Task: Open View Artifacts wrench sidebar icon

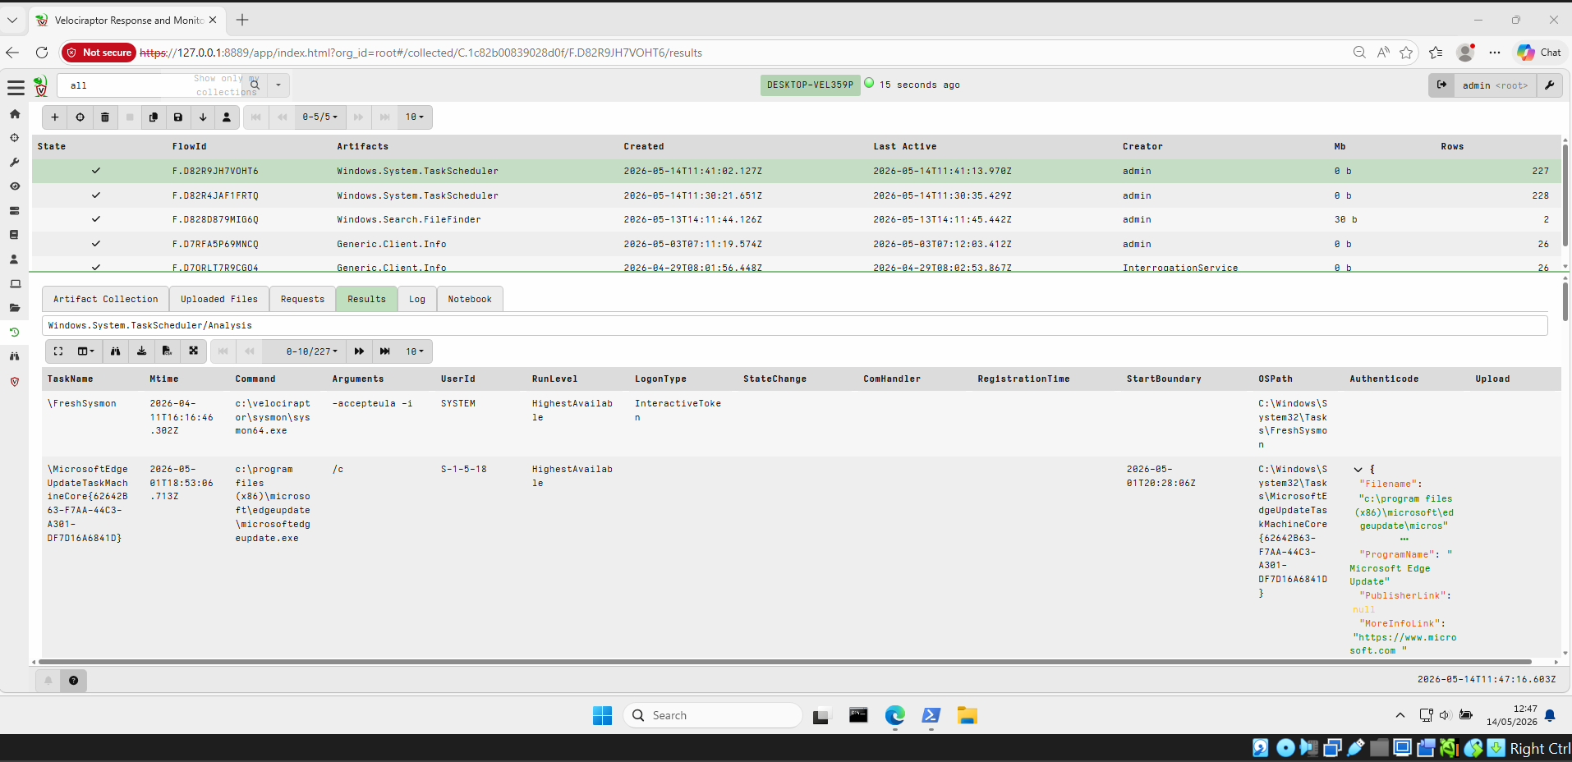Action: pyautogui.click(x=14, y=163)
